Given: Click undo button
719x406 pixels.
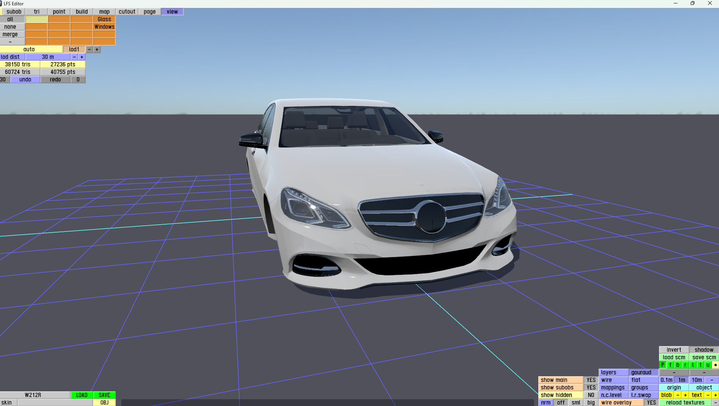Looking at the screenshot, I should [25, 80].
